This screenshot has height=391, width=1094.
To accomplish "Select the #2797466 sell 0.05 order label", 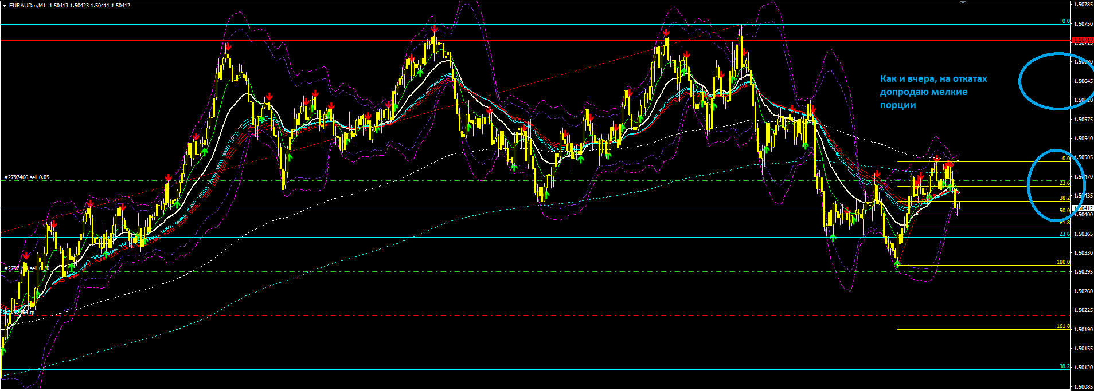I will point(27,177).
